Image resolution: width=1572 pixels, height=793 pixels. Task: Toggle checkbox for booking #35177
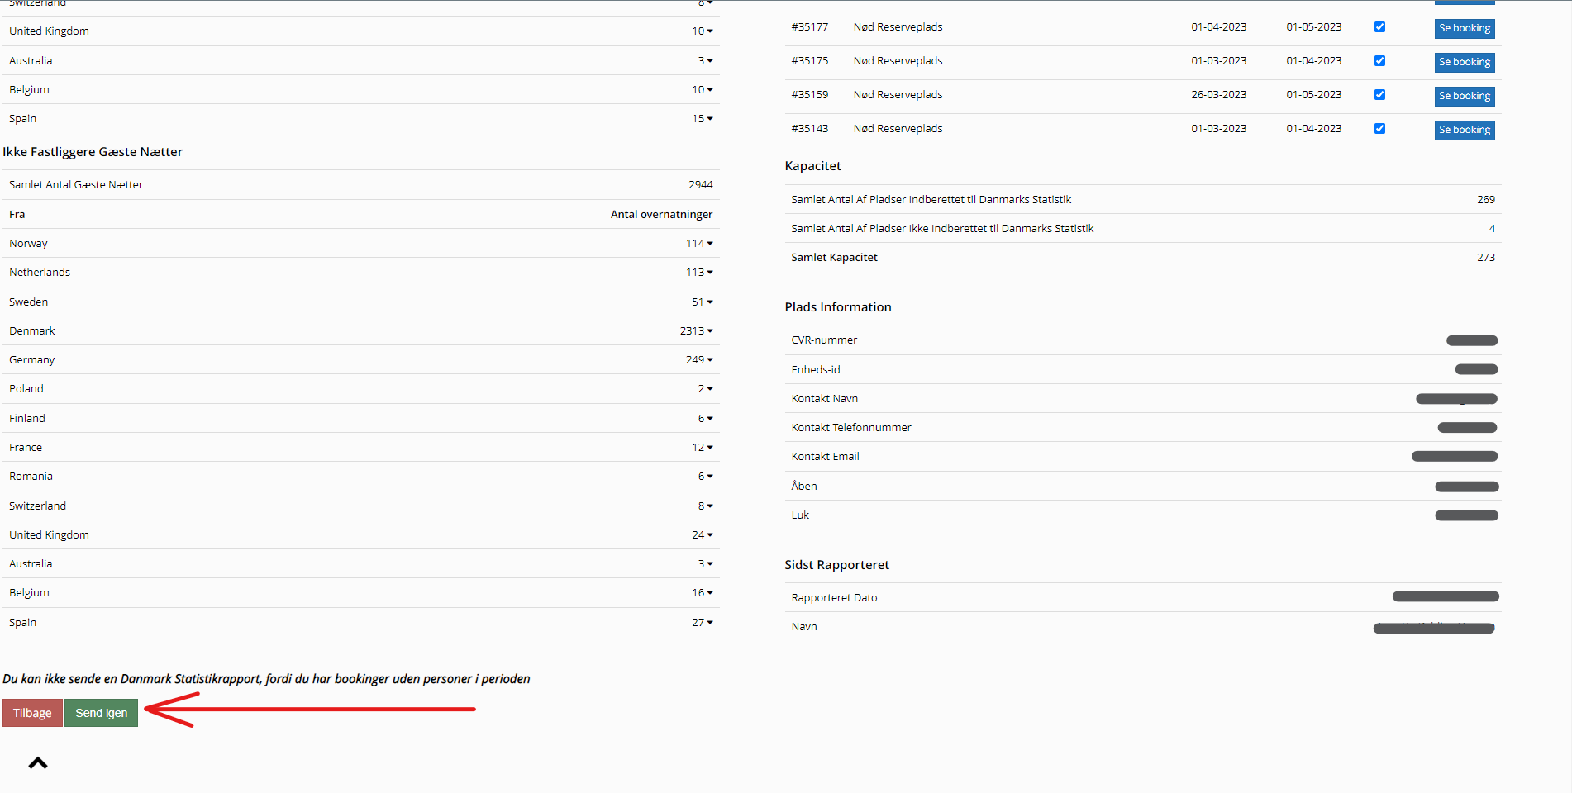click(x=1379, y=27)
